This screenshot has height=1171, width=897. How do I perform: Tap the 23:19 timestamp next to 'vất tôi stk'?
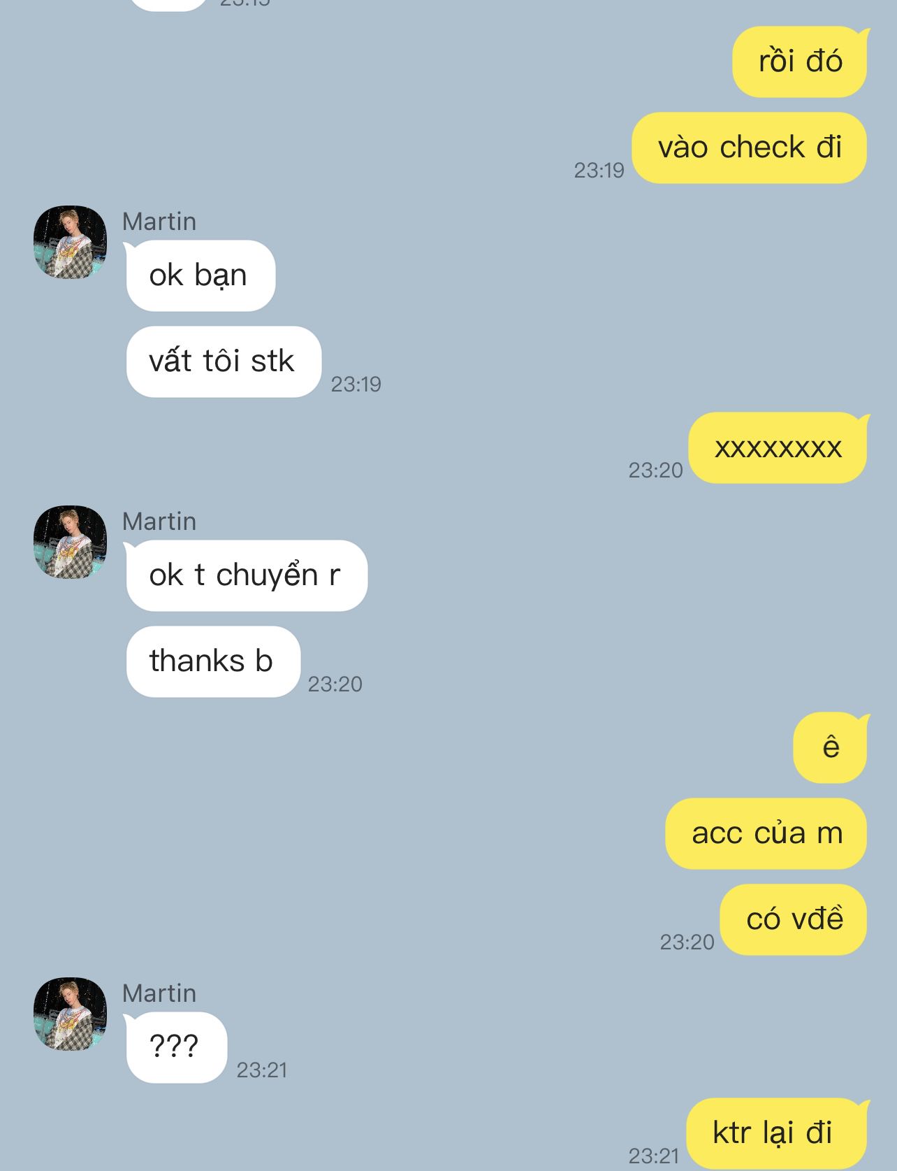(356, 384)
